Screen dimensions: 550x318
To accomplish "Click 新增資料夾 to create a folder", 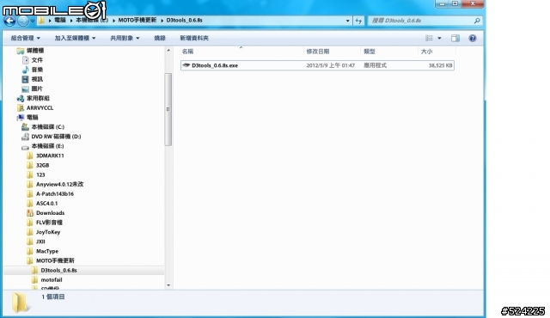I will pos(194,38).
